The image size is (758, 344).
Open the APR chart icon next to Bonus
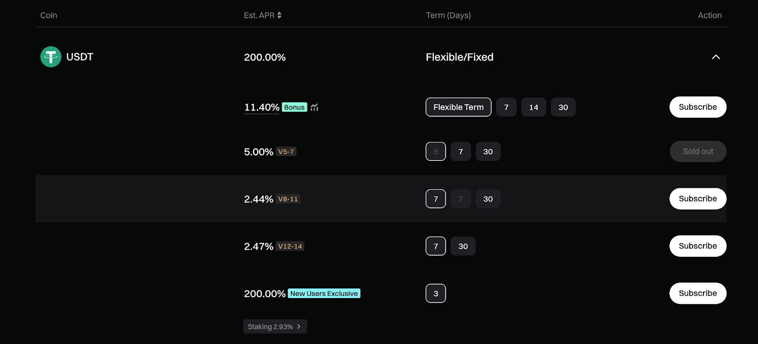pos(315,107)
